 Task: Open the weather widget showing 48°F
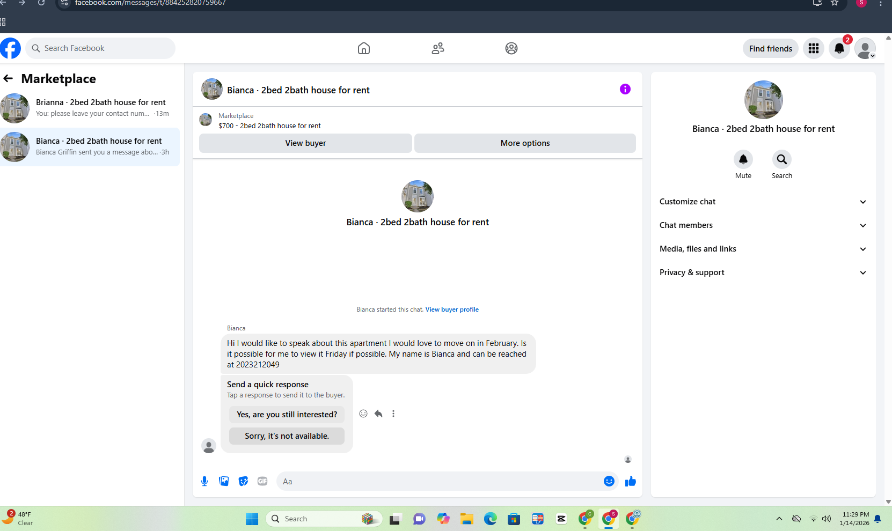click(x=17, y=518)
